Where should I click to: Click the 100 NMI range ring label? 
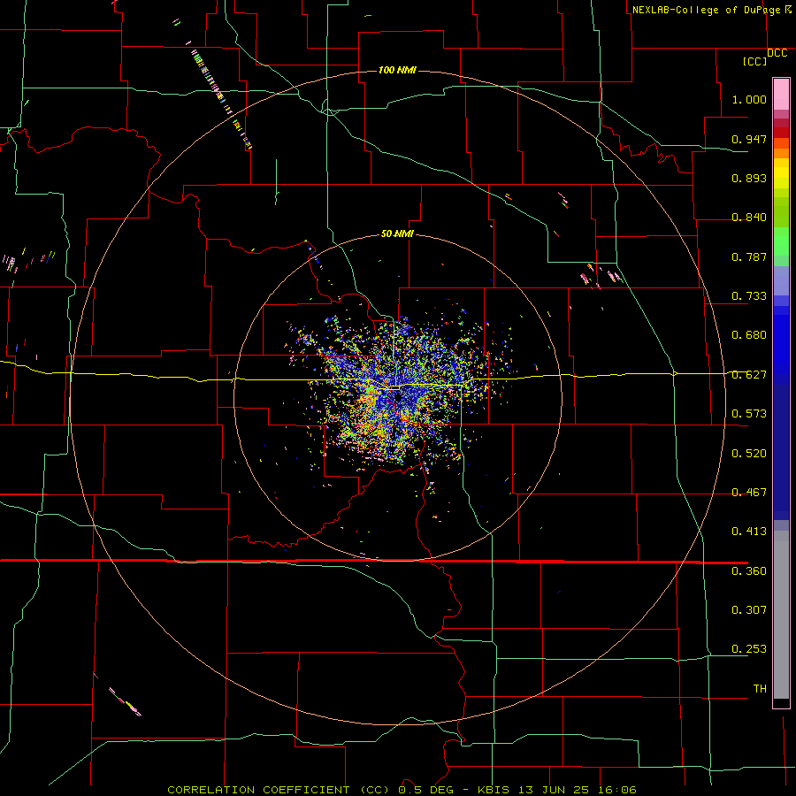pos(397,70)
